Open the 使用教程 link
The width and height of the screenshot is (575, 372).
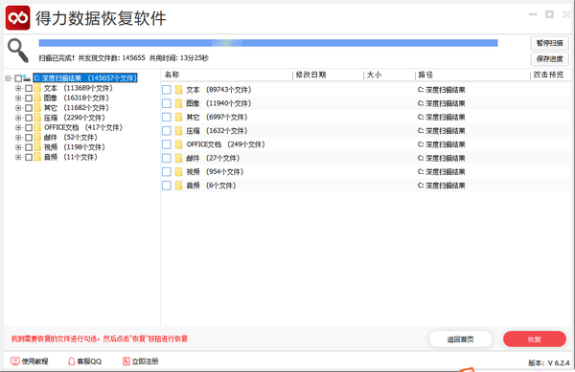(x=30, y=361)
